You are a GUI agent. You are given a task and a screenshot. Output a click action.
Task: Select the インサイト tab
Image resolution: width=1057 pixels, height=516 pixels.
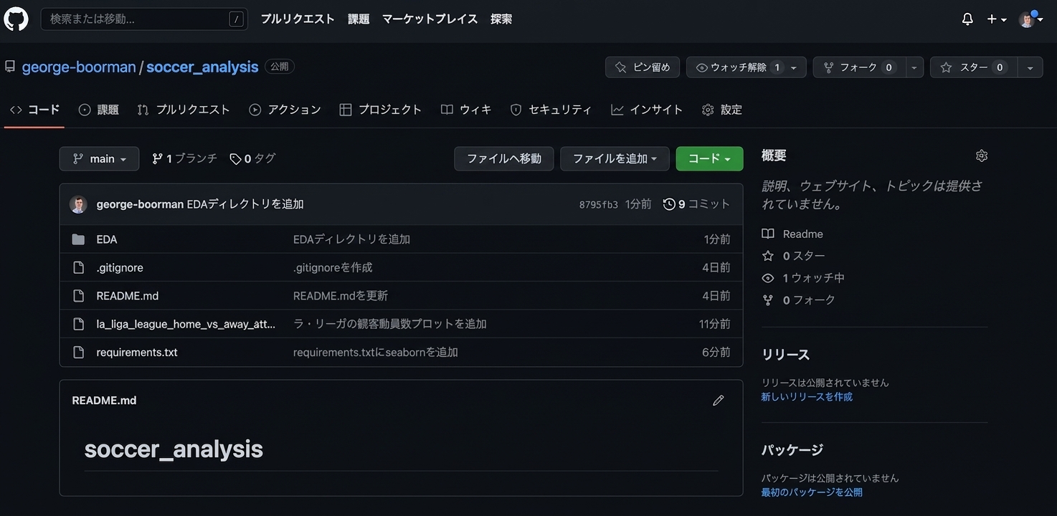pos(647,110)
